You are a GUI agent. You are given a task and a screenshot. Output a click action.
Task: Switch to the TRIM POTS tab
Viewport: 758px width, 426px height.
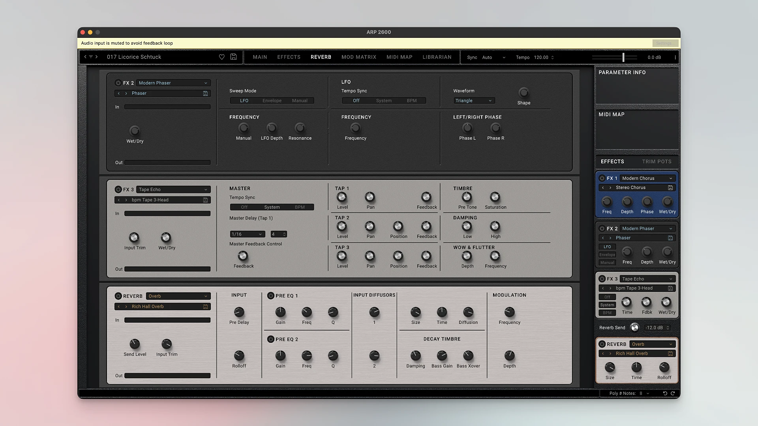pos(657,162)
